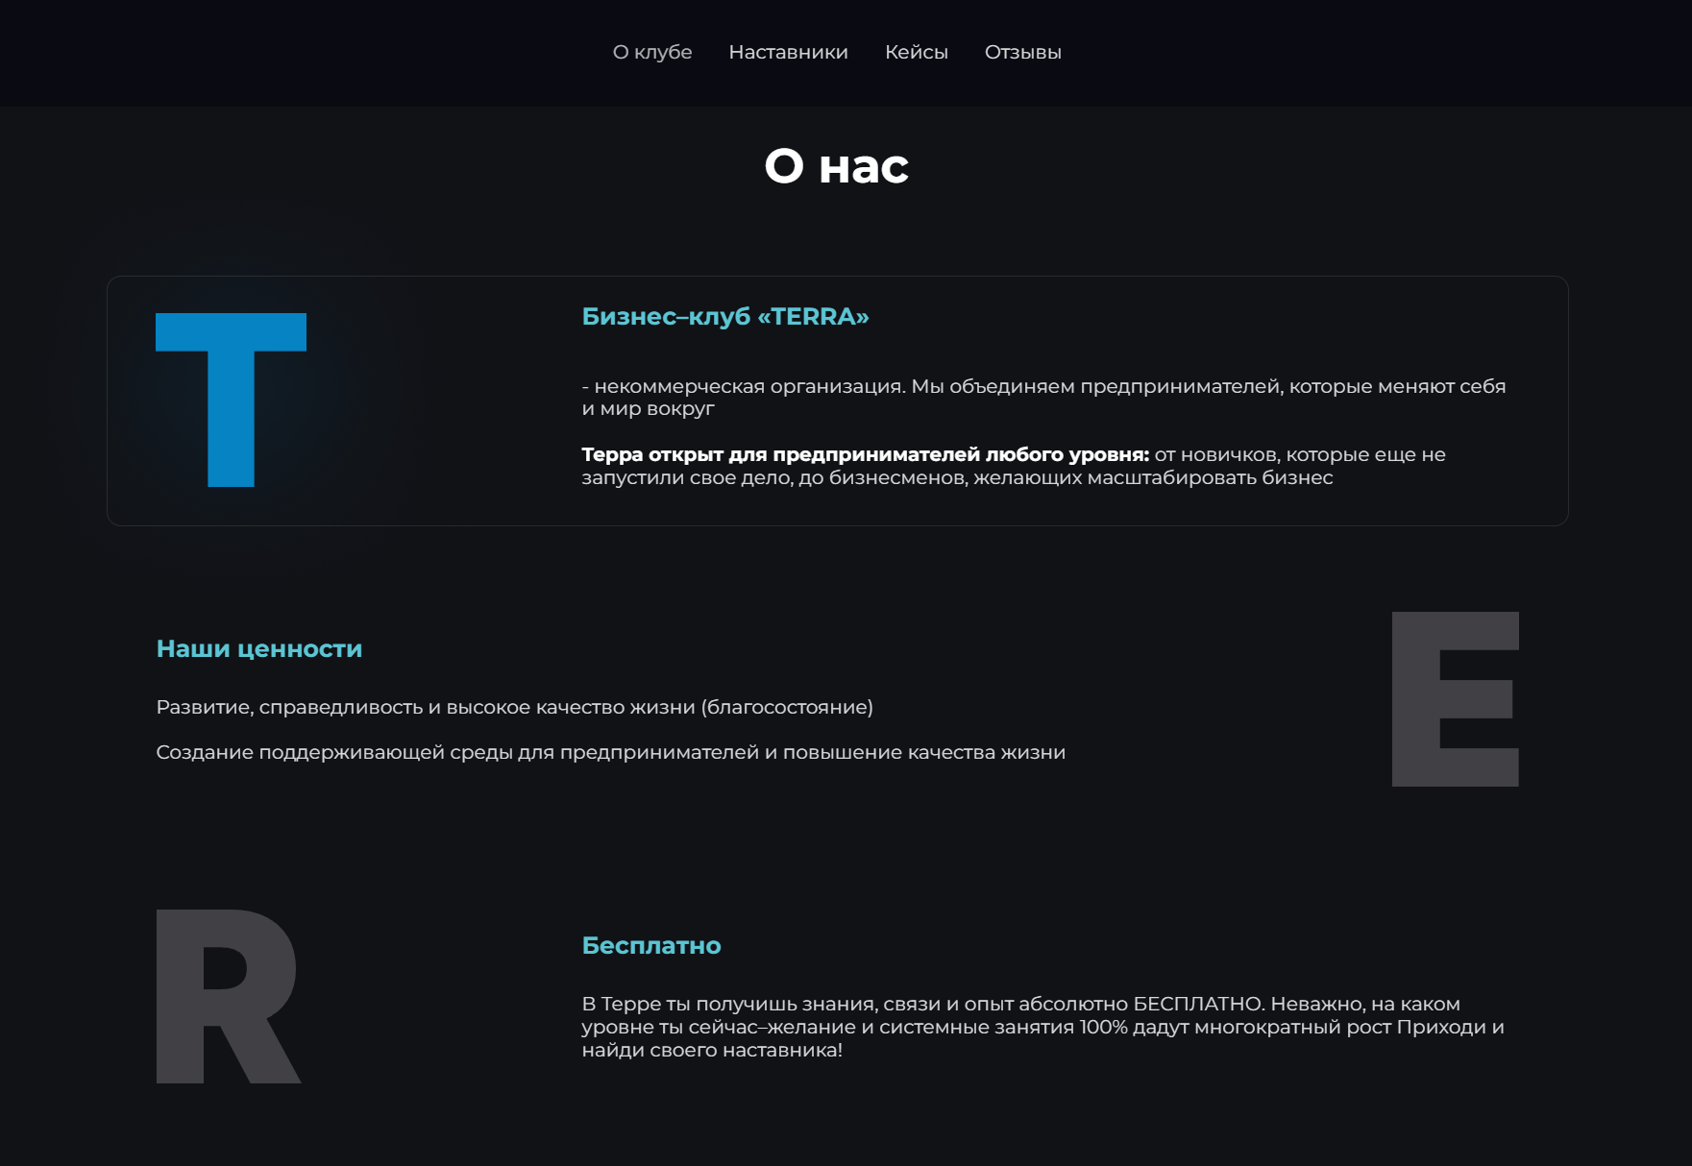Open the «Наставники» navigation item
Image resolution: width=1692 pixels, height=1166 pixels.
click(788, 52)
